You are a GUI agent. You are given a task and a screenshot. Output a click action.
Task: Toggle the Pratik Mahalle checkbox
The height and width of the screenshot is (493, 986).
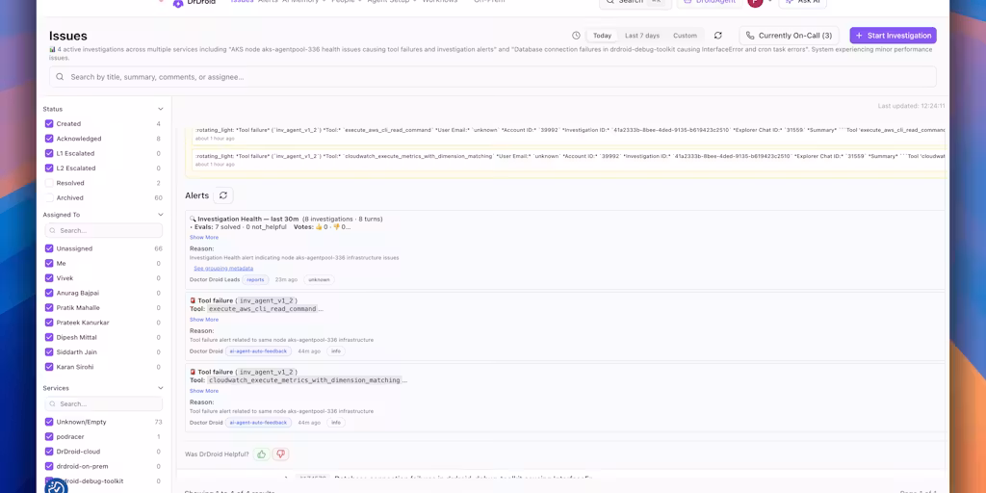tap(49, 307)
